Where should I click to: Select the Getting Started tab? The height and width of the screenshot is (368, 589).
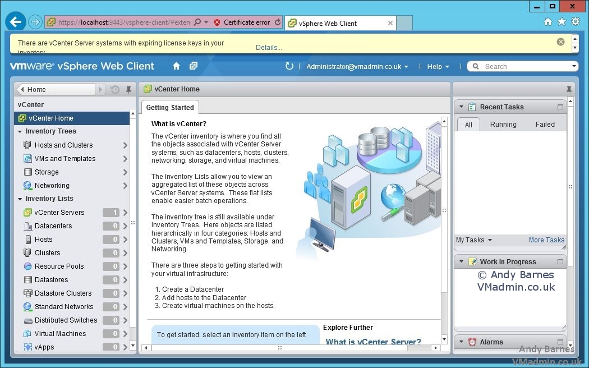tap(170, 107)
